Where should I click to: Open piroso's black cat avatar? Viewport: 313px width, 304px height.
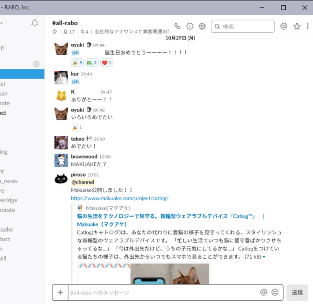tap(61, 178)
